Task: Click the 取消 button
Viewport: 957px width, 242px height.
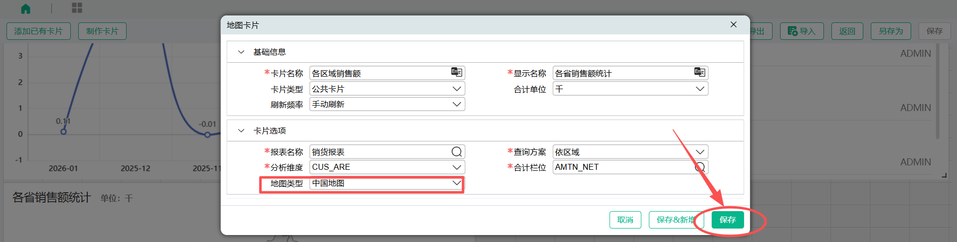Action: (625, 220)
